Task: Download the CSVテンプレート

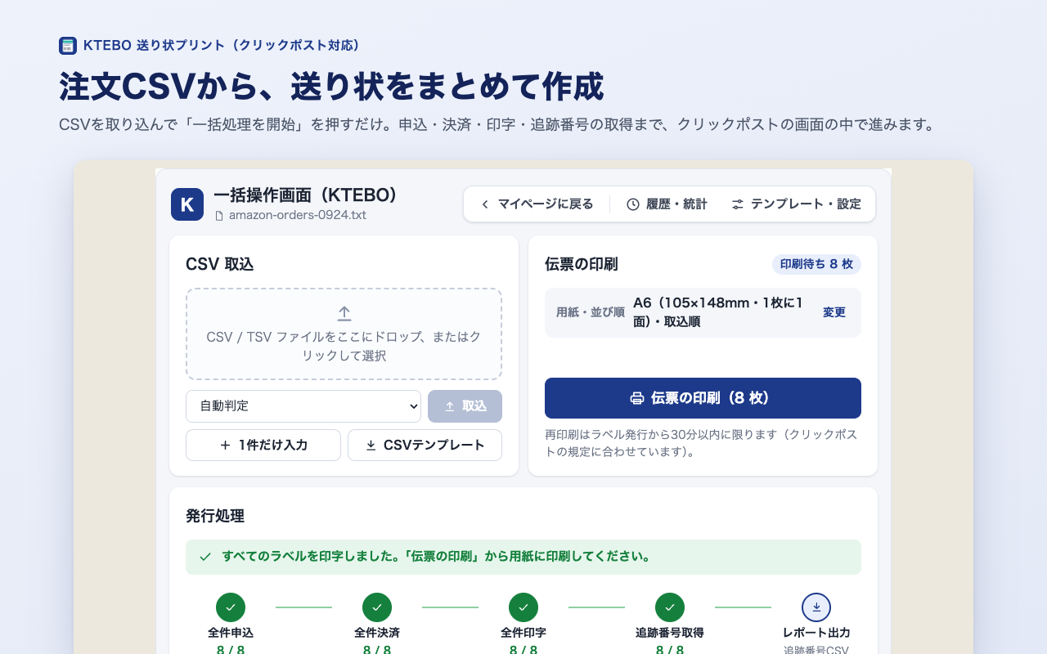Action: (425, 446)
